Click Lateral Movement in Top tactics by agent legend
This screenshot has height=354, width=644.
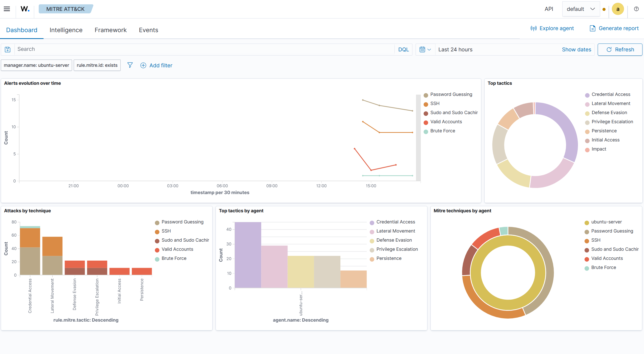(396, 231)
